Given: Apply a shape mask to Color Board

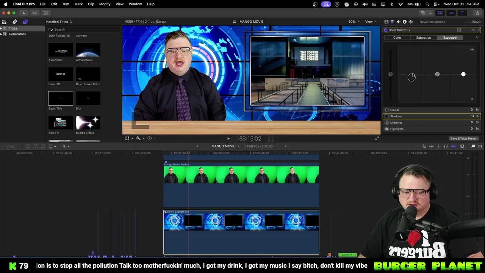Looking at the screenshot, I should coord(459,30).
